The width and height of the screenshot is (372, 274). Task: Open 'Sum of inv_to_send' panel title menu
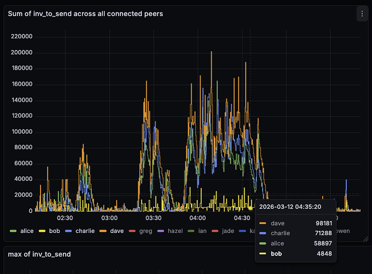tap(85, 13)
